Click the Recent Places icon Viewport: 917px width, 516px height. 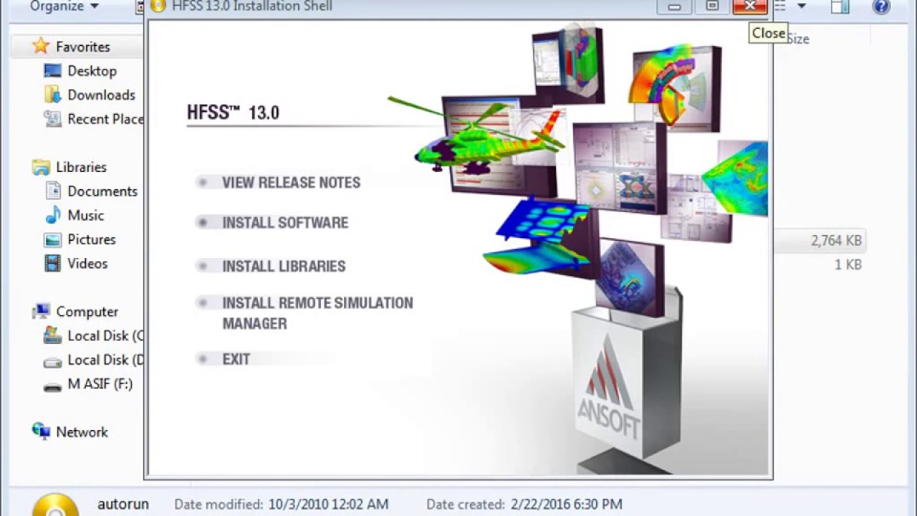click(52, 119)
